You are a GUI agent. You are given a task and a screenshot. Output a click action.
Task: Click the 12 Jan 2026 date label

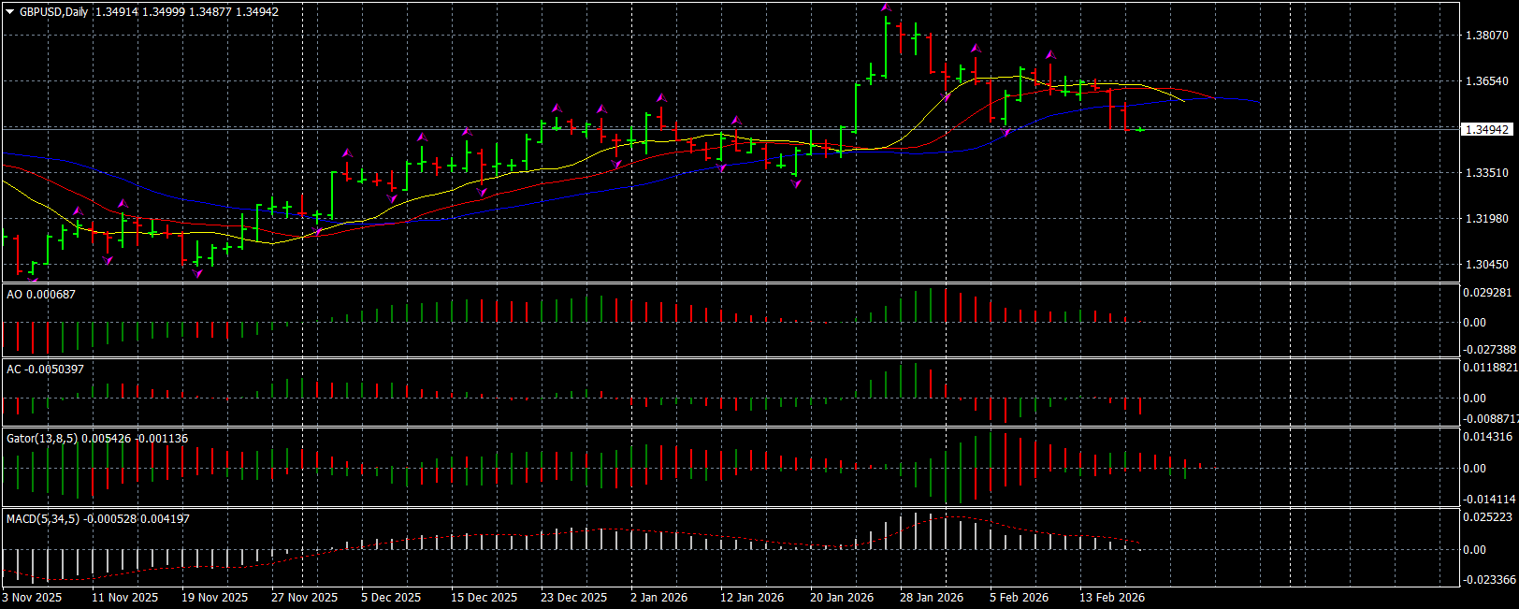pyautogui.click(x=752, y=597)
